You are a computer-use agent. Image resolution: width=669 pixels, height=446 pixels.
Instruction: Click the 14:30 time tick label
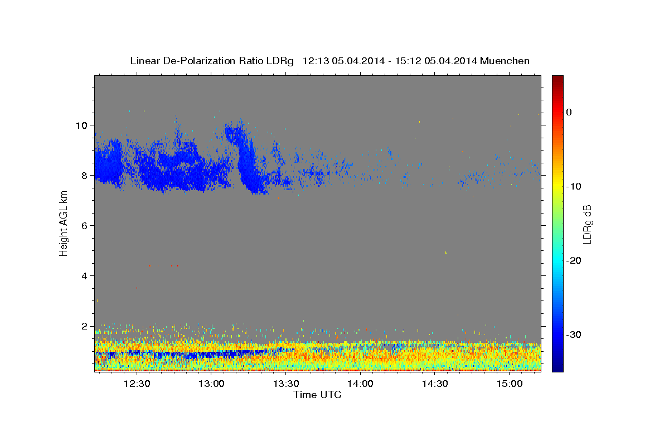tap(435, 384)
